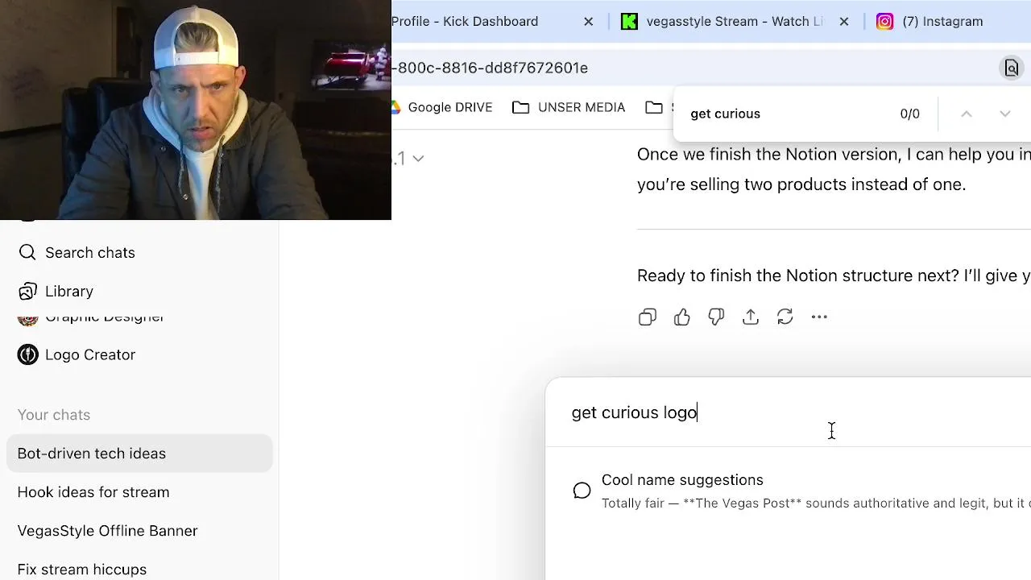The image size is (1031, 580).
Task: Close the Kick Dashboard tab
Action: pos(589,22)
